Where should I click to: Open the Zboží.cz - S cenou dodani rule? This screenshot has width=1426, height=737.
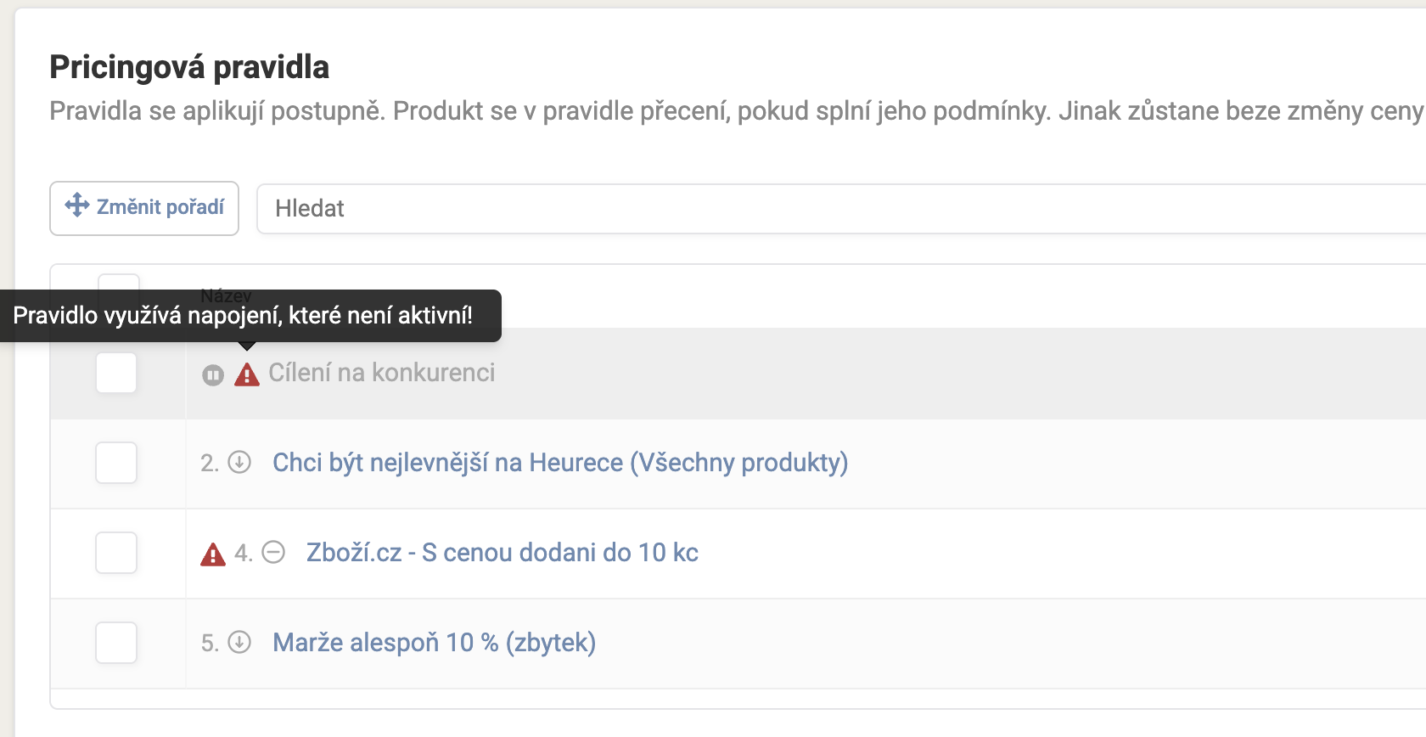pyautogui.click(x=502, y=553)
